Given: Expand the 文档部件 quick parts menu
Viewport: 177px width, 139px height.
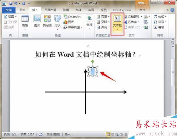Looking at the screenshot, I should coord(133,17).
